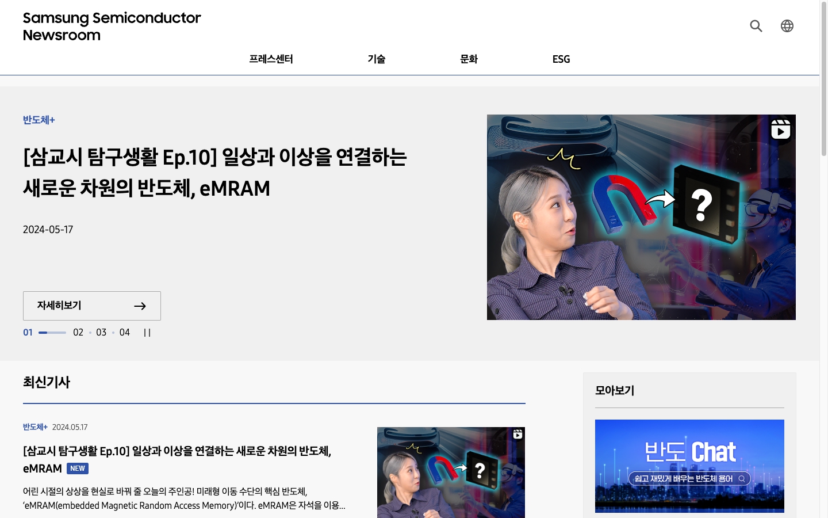Click the search icon in 반도 Chat banner
Viewport: 828px width, 518px height.
[742, 479]
